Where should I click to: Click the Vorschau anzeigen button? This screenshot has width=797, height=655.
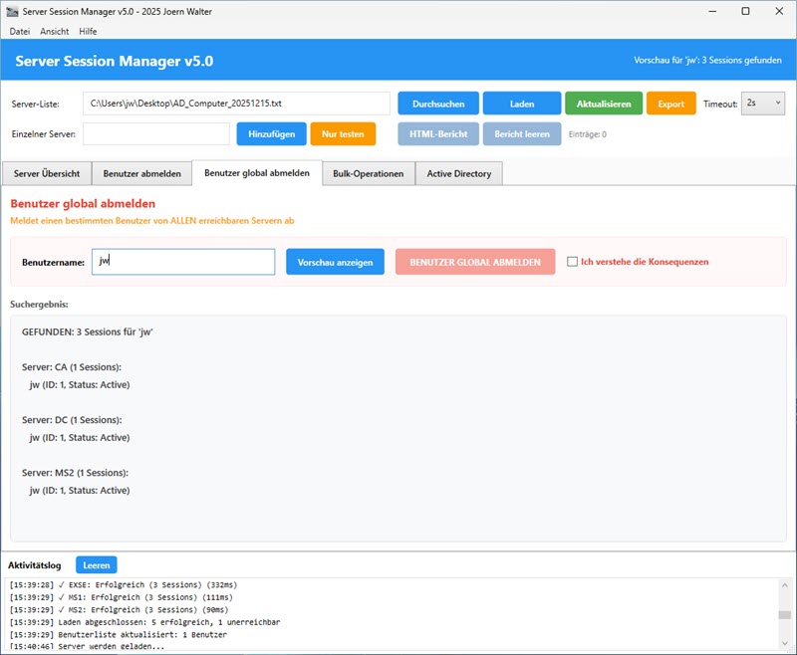coord(335,262)
